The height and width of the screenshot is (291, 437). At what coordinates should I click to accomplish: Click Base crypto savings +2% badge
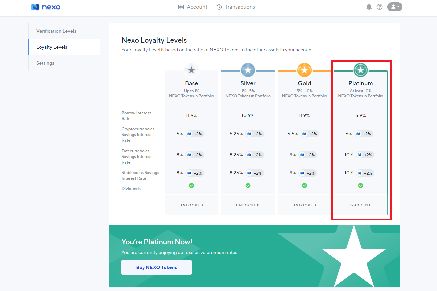click(195, 134)
